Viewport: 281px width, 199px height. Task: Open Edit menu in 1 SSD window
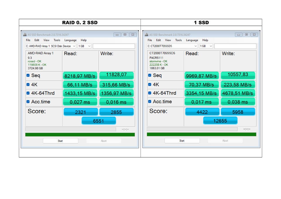(x=158, y=40)
